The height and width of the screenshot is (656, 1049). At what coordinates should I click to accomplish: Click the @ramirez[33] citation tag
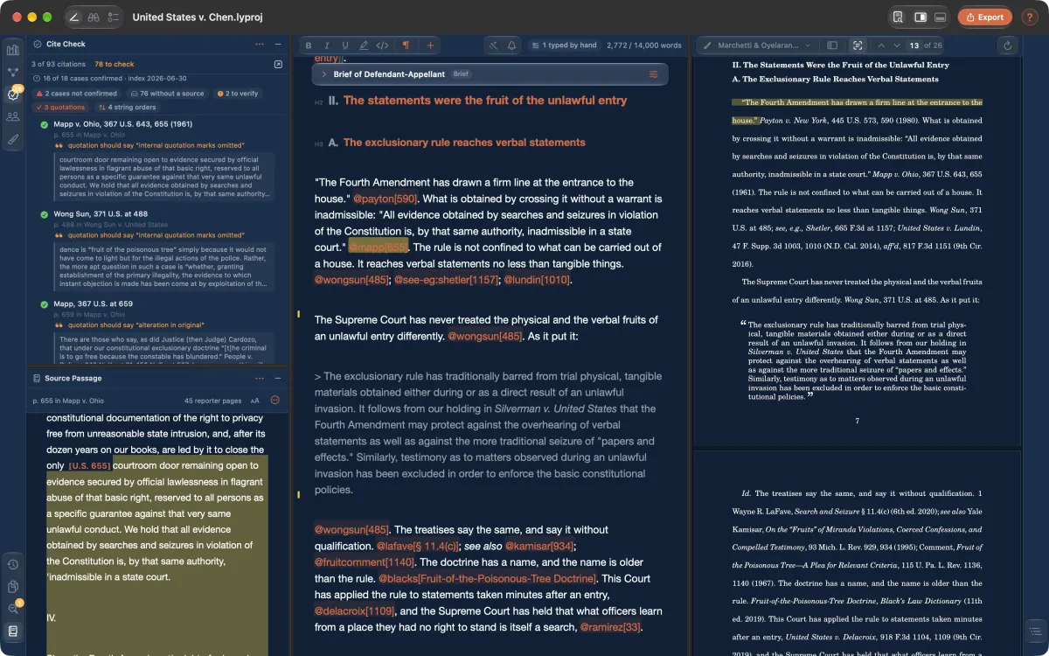[x=611, y=627]
